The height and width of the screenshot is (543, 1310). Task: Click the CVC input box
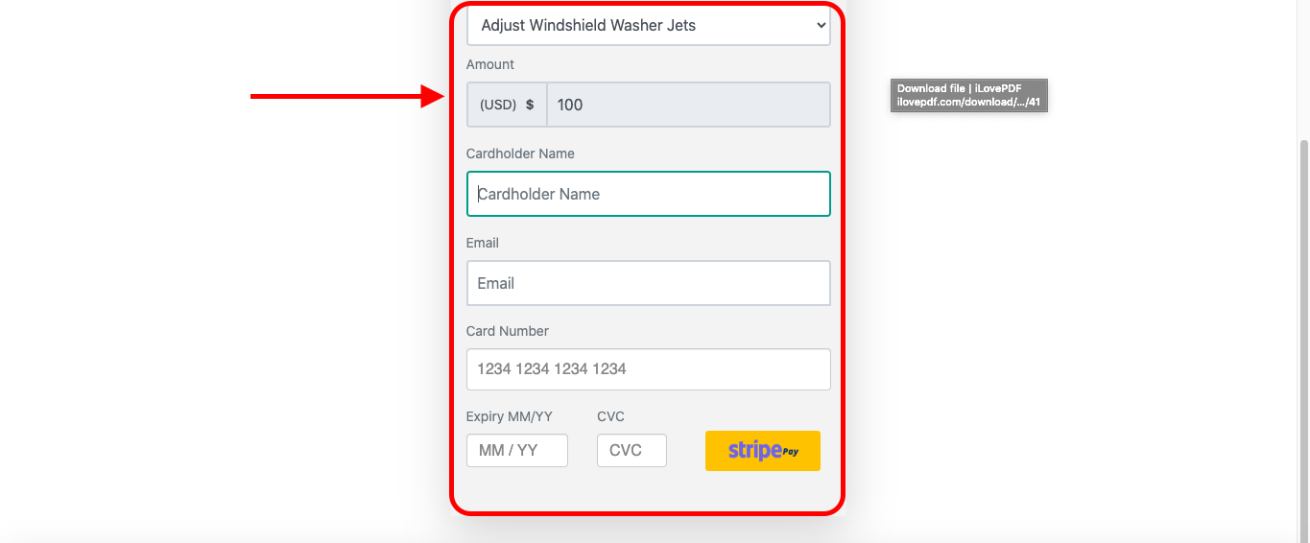[631, 450]
